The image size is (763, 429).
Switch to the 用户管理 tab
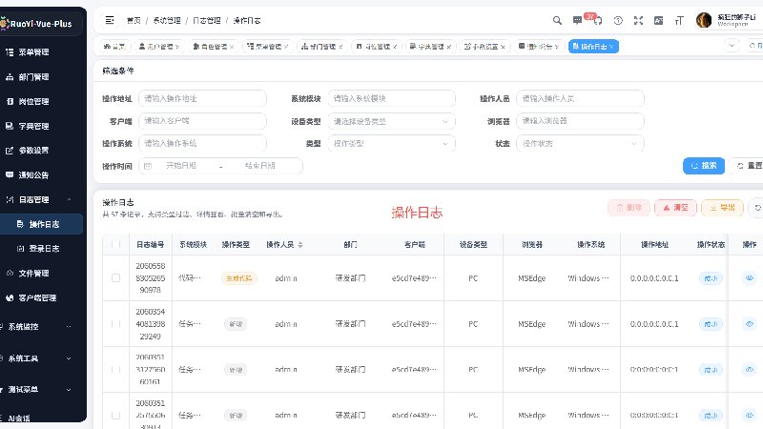pos(159,46)
